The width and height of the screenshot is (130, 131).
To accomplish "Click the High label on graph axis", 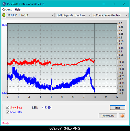I will tap(5, 25).
